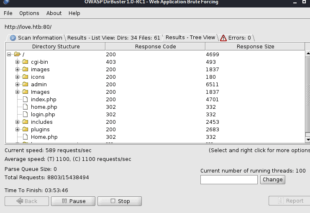Click the Response Code column header
Viewport: 310px width, 213px height.
155,47
